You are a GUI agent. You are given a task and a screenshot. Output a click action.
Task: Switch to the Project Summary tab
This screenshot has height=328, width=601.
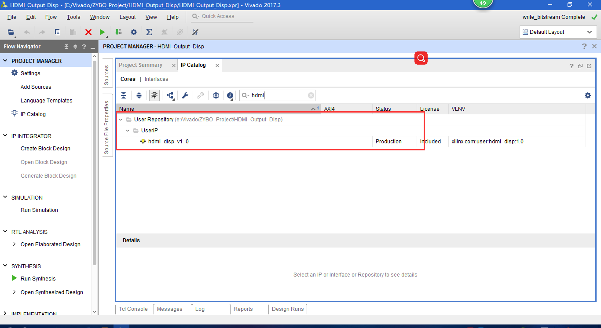click(140, 65)
